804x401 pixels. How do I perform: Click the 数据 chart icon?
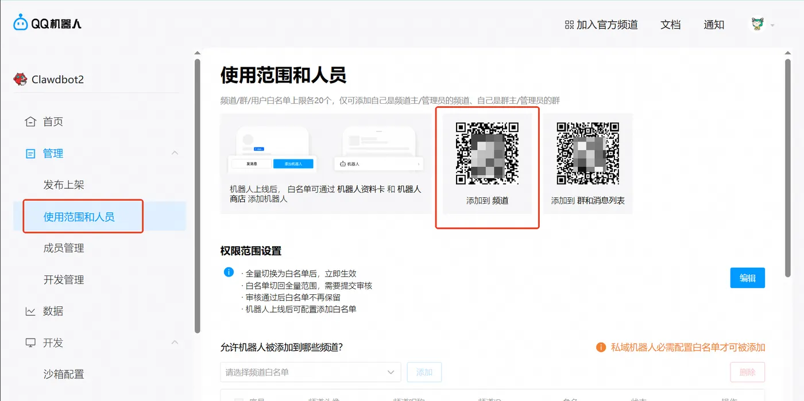coord(30,311)
